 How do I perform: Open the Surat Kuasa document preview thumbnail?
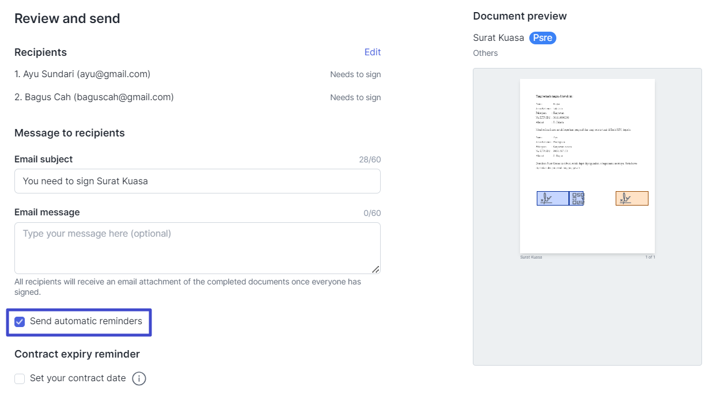(x=587, y=165)
